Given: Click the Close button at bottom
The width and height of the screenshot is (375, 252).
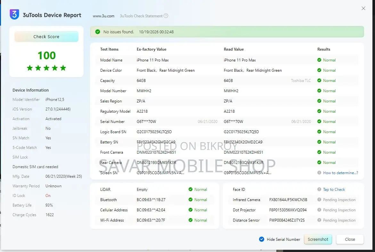Looking at the screenshot, I should click(350, 239).
